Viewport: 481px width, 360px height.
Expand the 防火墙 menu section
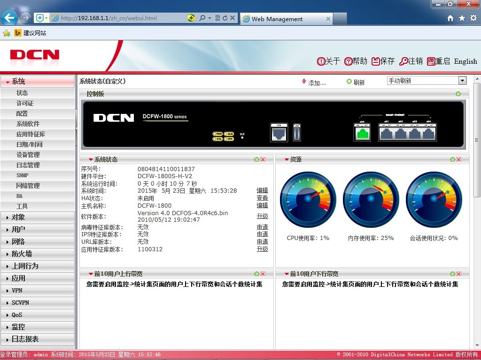point(38,254)
